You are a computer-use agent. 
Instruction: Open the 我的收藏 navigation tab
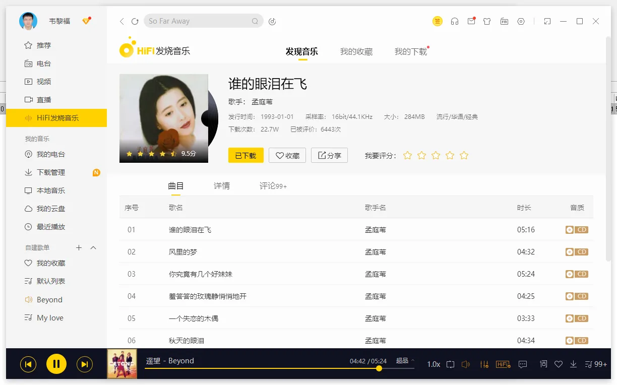(356, 51)
